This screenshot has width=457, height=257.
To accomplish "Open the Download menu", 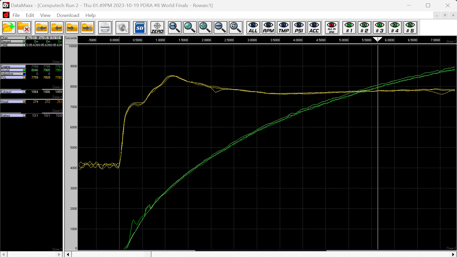I will point(68,15).
